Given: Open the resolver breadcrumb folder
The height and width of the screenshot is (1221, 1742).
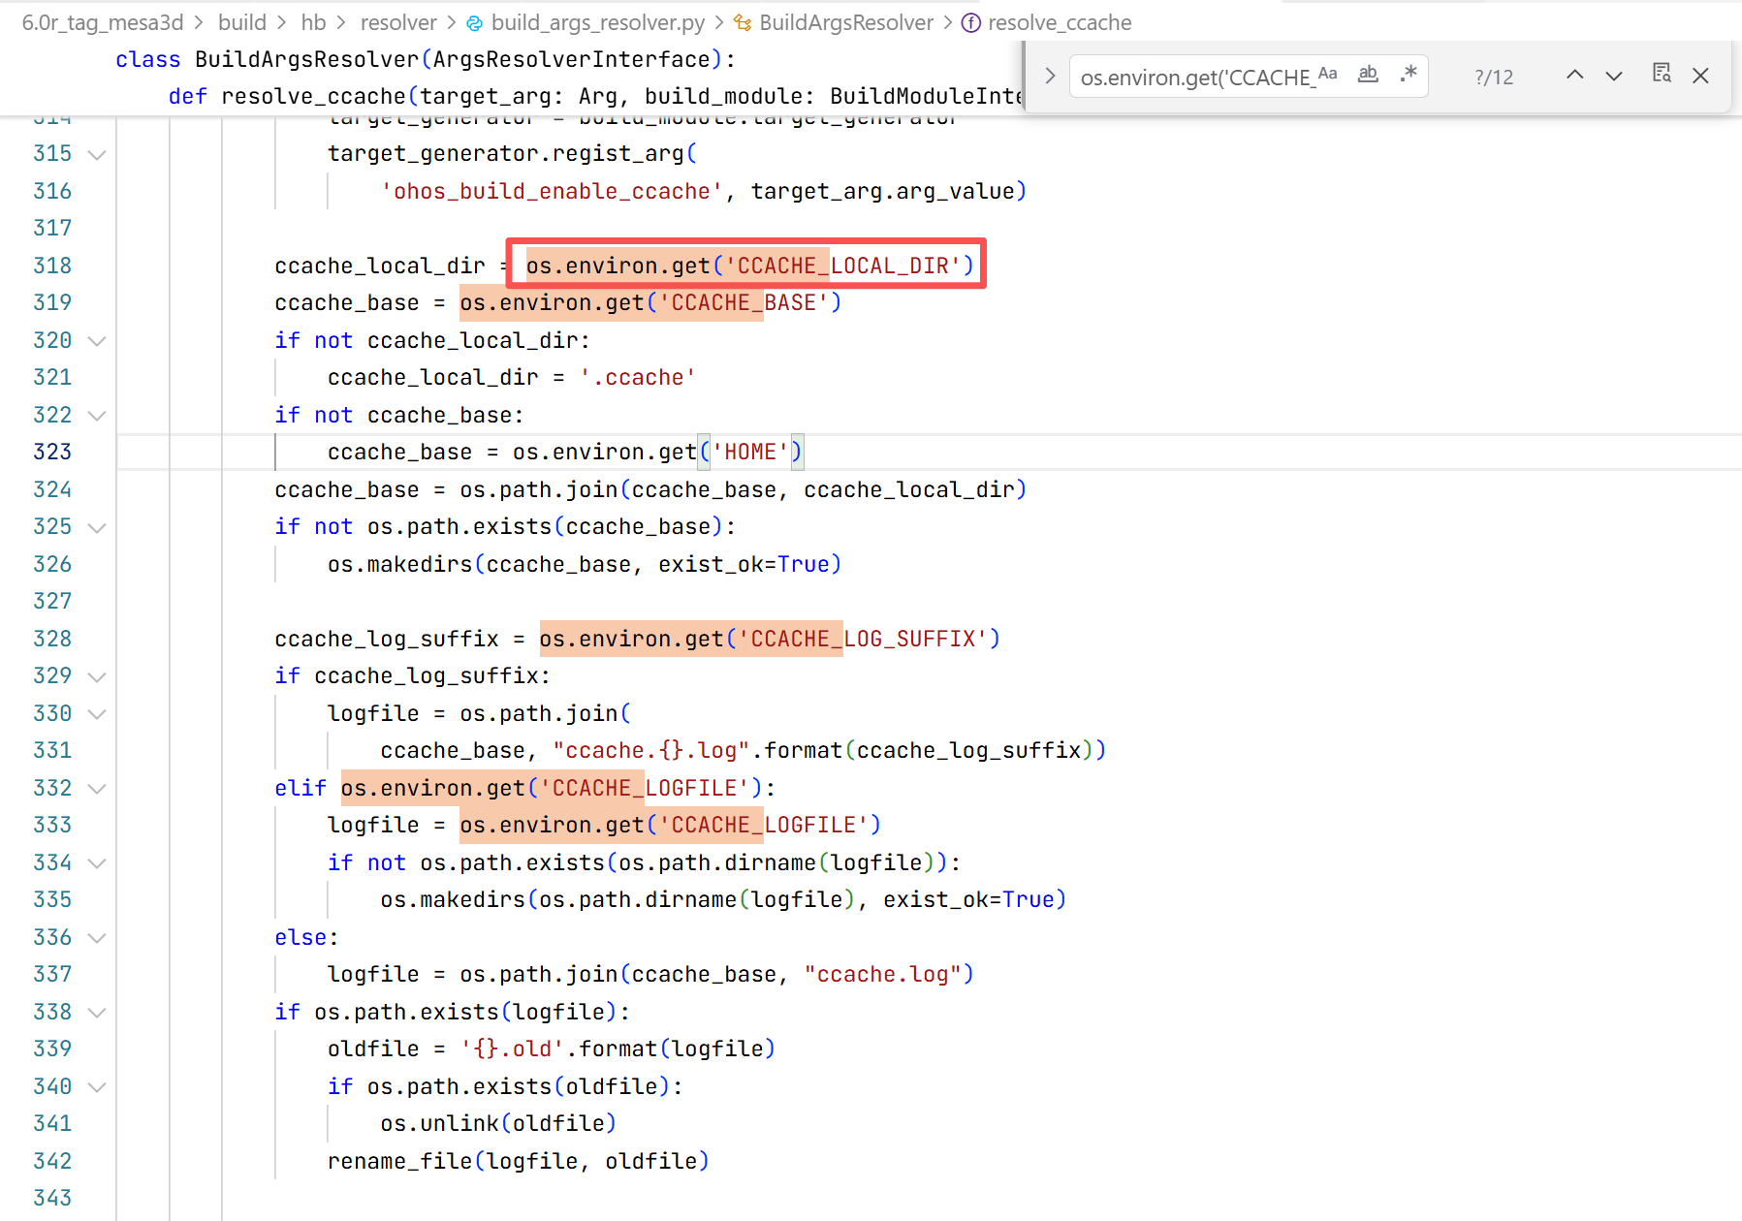Looking at the screenshot, I should (398, 22).
